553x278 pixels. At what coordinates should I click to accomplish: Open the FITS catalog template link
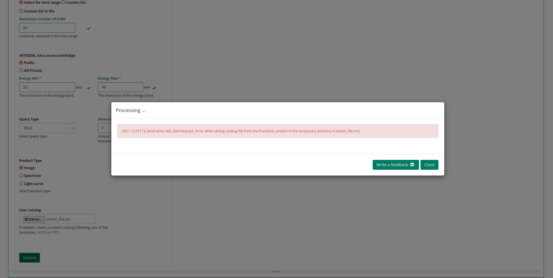pyautogui.click(x=55, y=232)
